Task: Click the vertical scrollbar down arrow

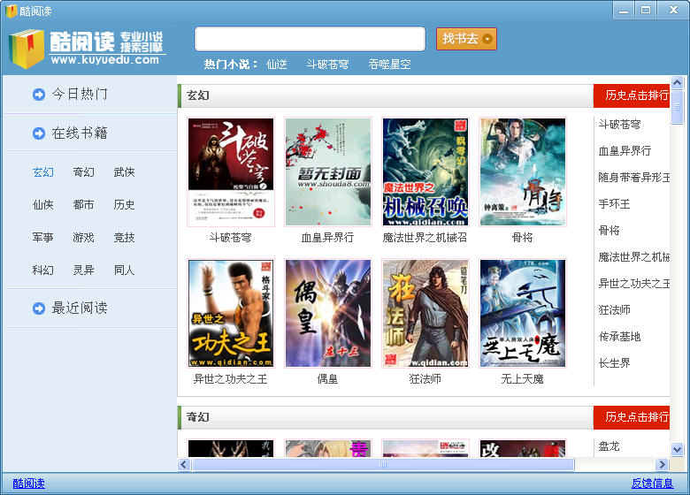Action: click(x=677, y=450)
